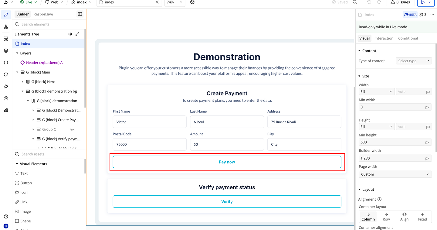
Task: Switch to the Interaction tab
Action: point(384,38)
